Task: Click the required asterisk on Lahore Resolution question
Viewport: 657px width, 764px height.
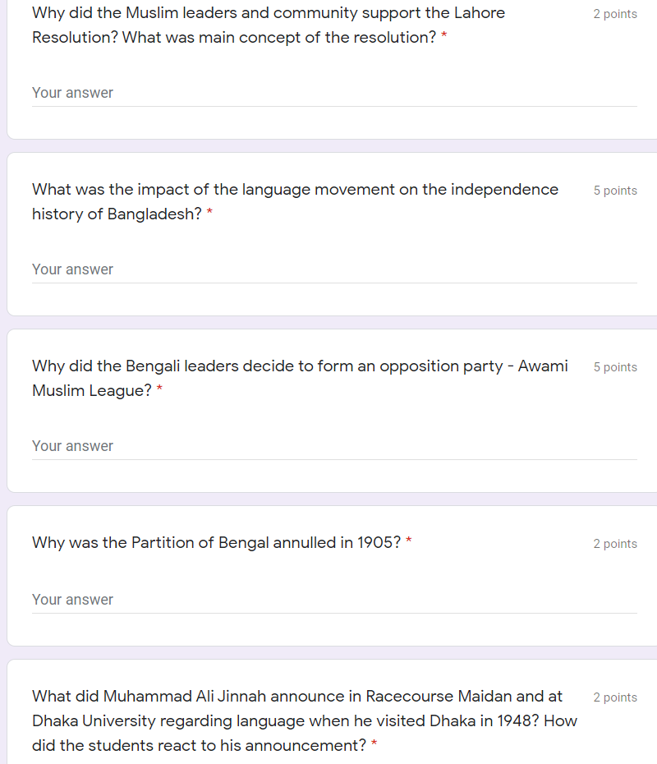Action: (x=444, y=38)
